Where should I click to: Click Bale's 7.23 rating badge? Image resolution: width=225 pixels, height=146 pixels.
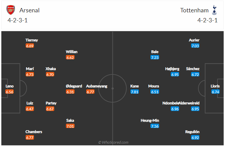point(155,57)
